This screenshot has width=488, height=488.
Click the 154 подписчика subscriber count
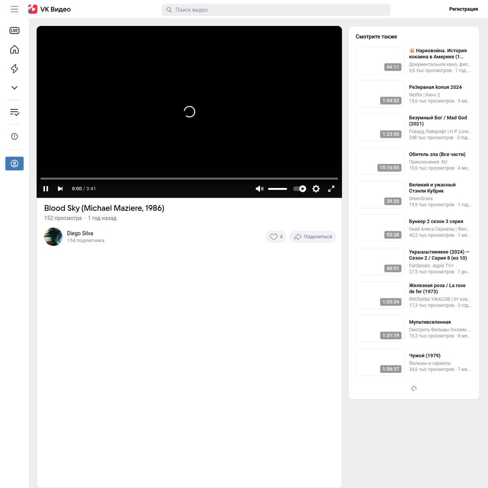[85, 241]
